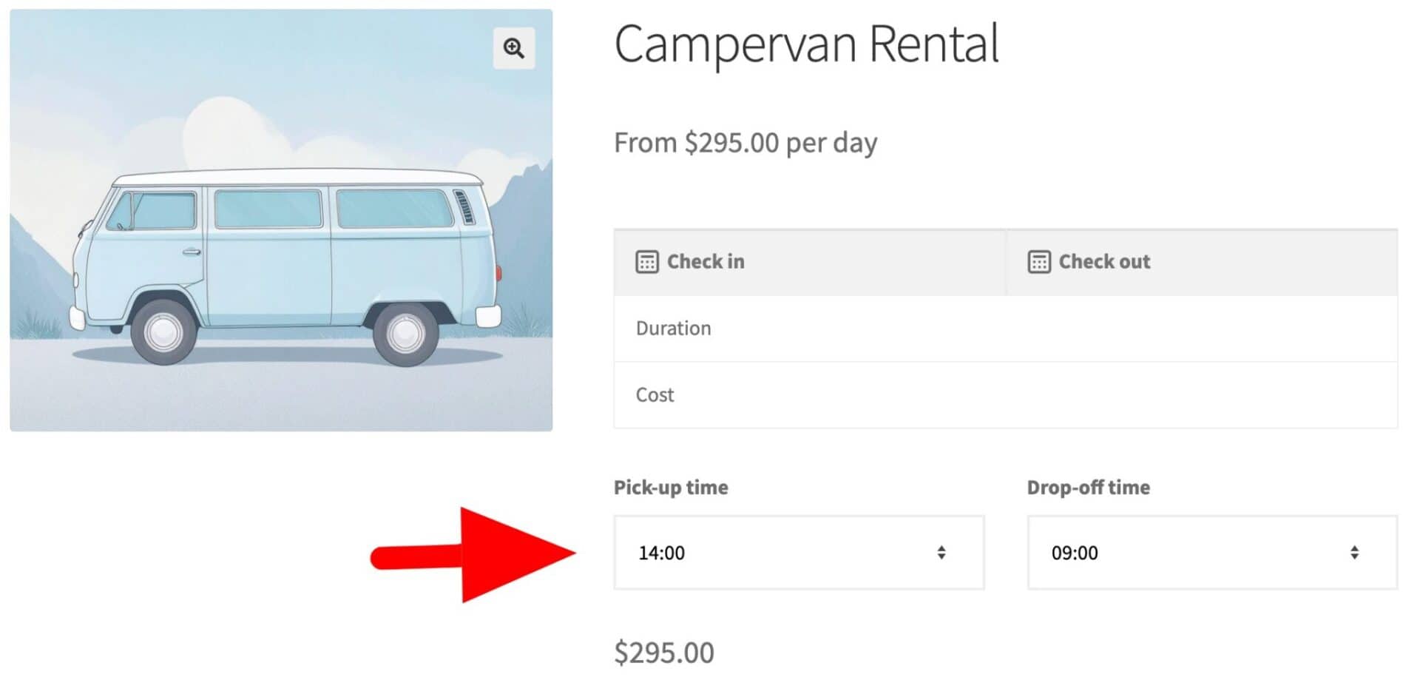Click the $295.00 total price below the dropdowns
The height and width of the screenshot is (683, 1420).
point(664,653)
